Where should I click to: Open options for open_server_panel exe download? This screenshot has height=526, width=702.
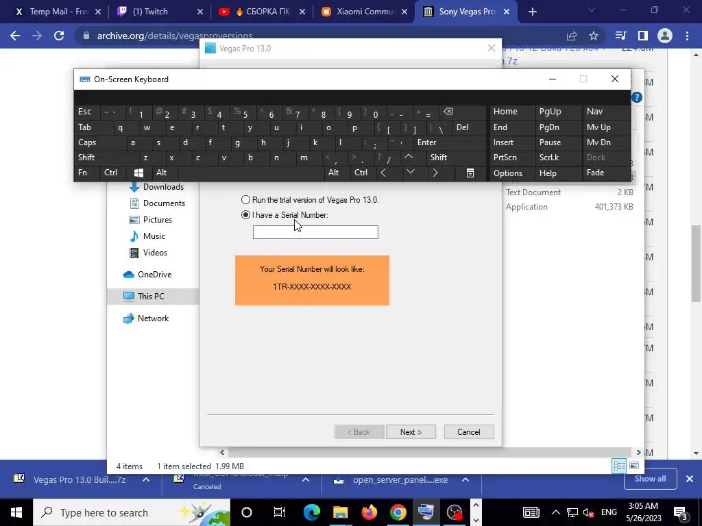[465, 479]
